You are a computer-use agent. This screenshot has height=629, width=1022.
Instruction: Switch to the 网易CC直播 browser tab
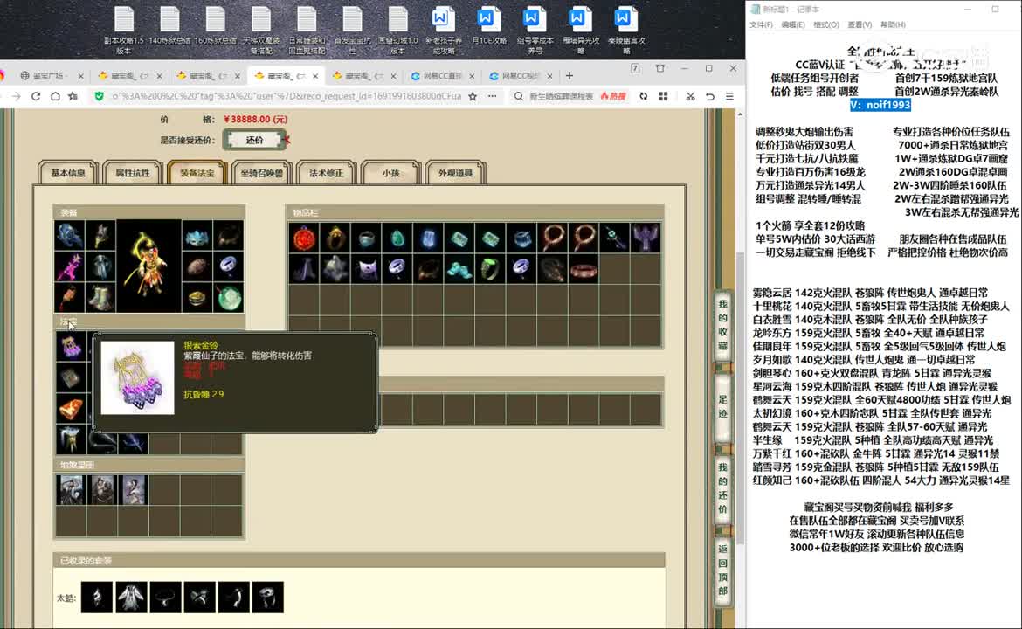coord(443,76)
